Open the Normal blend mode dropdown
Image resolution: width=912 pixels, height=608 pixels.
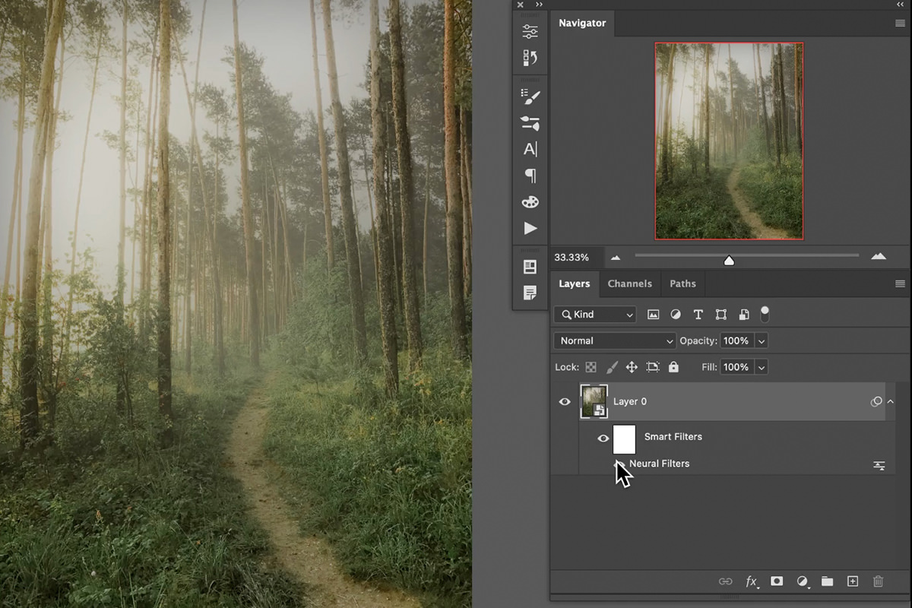tap(615, 341)
